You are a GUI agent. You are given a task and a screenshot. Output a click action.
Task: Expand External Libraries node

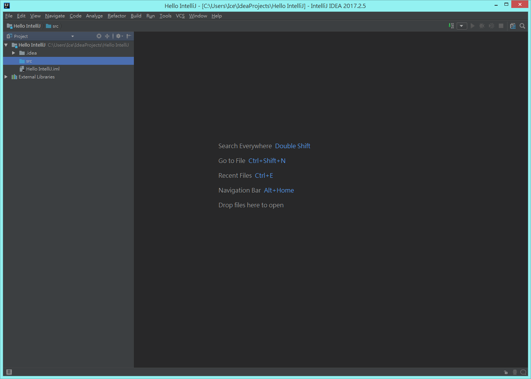pos(6,77)
